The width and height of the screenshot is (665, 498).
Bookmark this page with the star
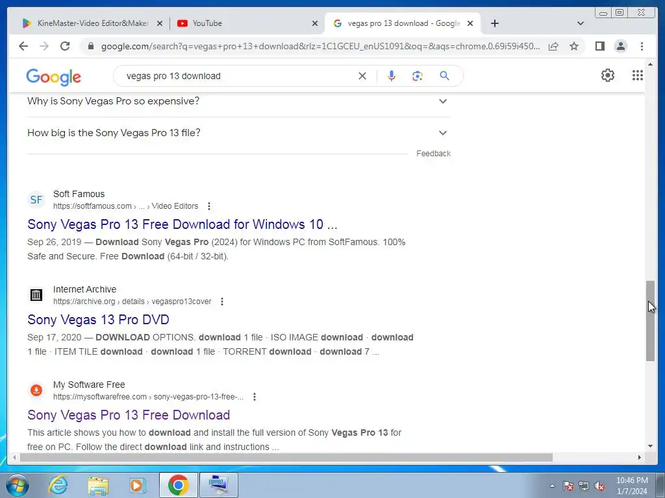[574, 46]
